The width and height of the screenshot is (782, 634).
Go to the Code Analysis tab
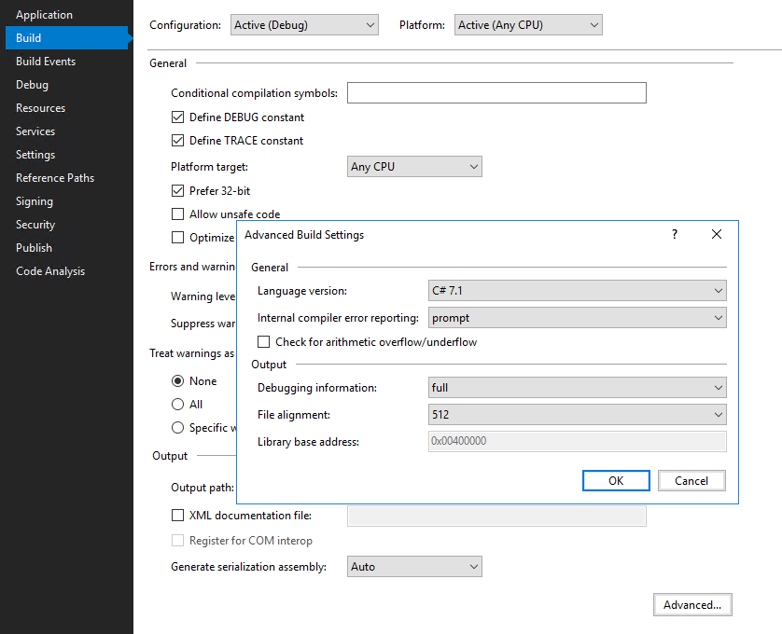(50, 271)
